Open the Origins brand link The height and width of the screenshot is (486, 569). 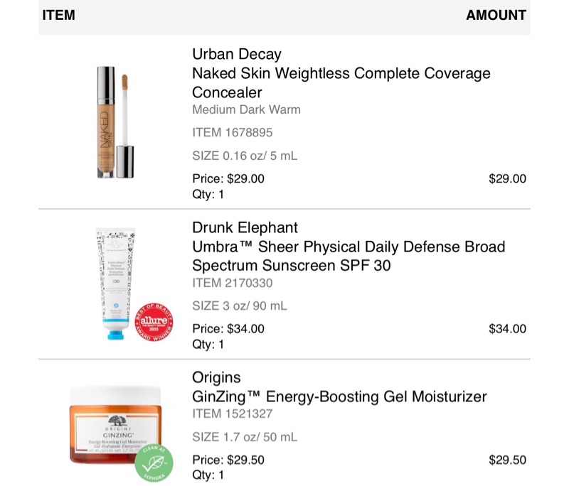click(x=216, y=377)
